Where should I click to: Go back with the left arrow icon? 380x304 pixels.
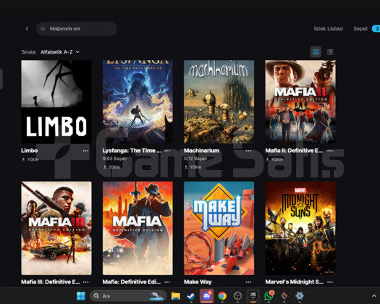tap(27, 29)
